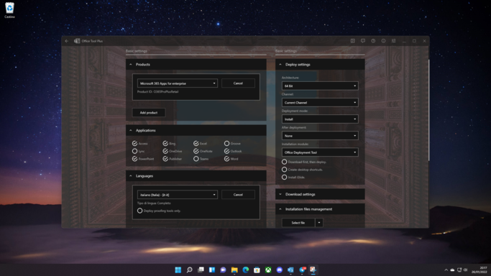Open the Xbox app on the taskbar
The width and height of the screenshot is (491, 276).
[x=268, y=270]
